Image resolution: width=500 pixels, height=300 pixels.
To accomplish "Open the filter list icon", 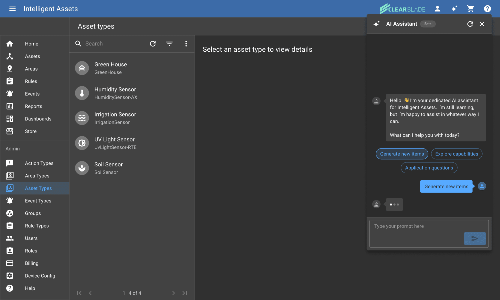I will tap(169, 44).
